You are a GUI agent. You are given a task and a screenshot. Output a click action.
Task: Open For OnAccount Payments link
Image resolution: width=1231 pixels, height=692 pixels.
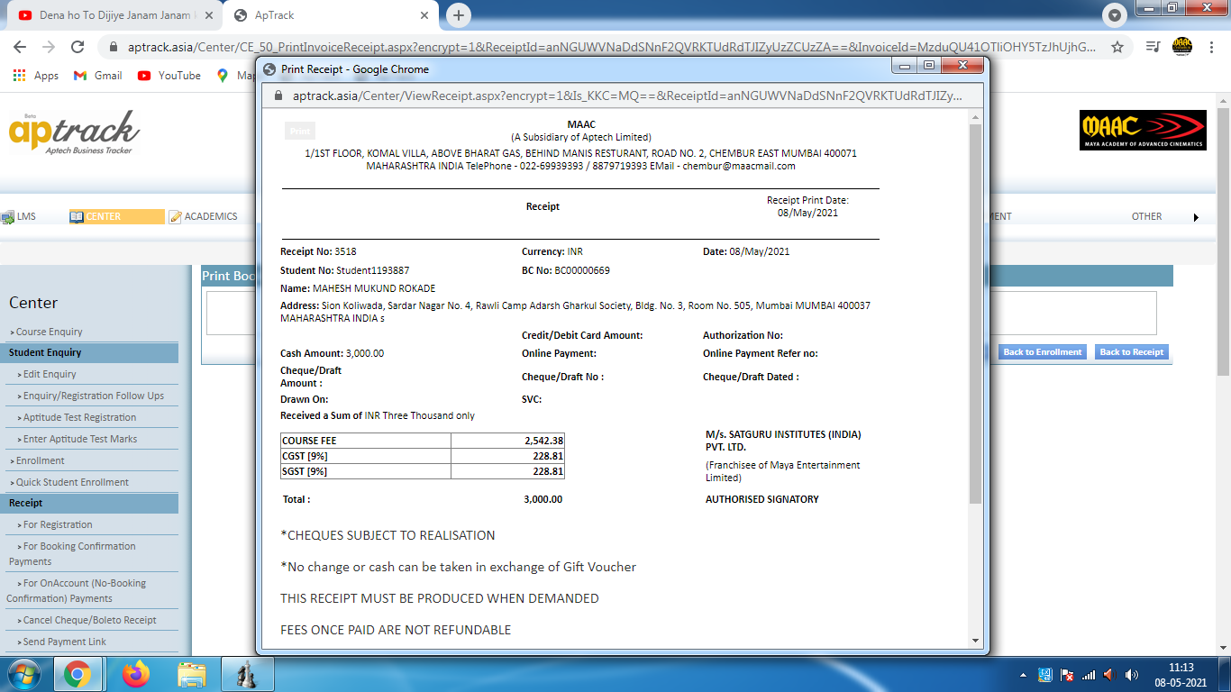coord(76,590)
